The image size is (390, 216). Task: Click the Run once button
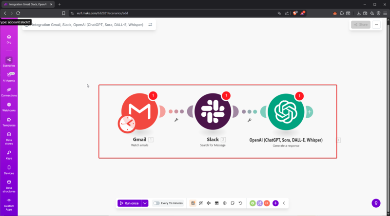129,203
